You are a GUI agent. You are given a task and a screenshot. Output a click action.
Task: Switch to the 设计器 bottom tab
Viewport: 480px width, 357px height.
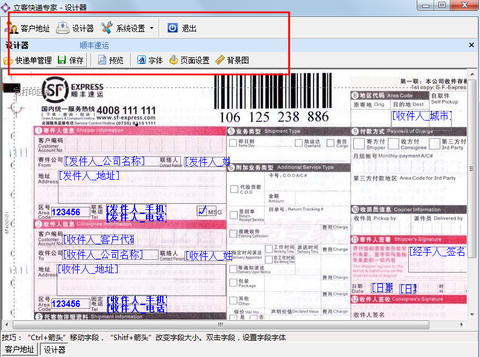[54, 349]
